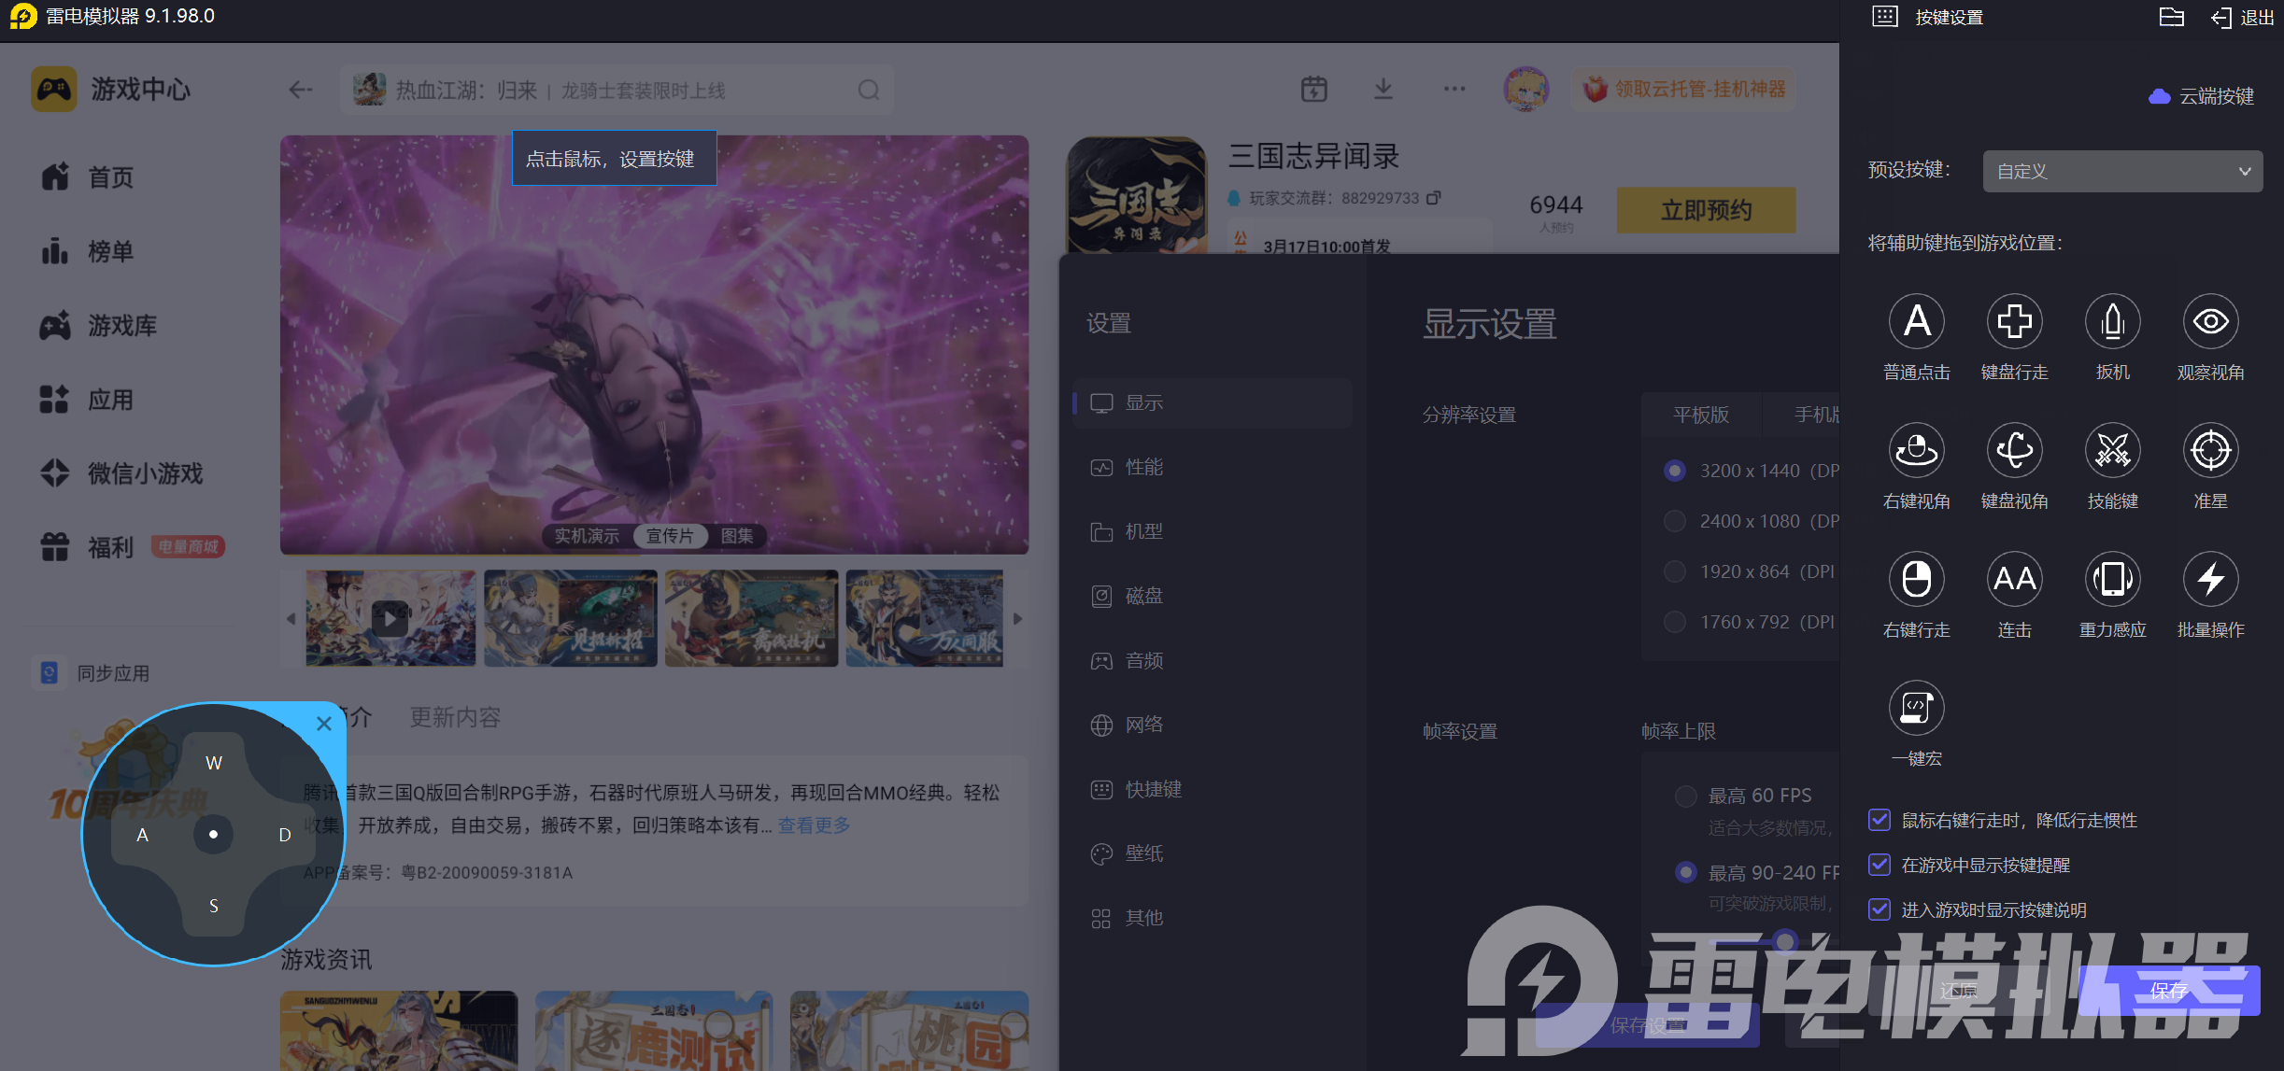
Task: Select the 观察视角 eye icon
Action: point(2210,322)
